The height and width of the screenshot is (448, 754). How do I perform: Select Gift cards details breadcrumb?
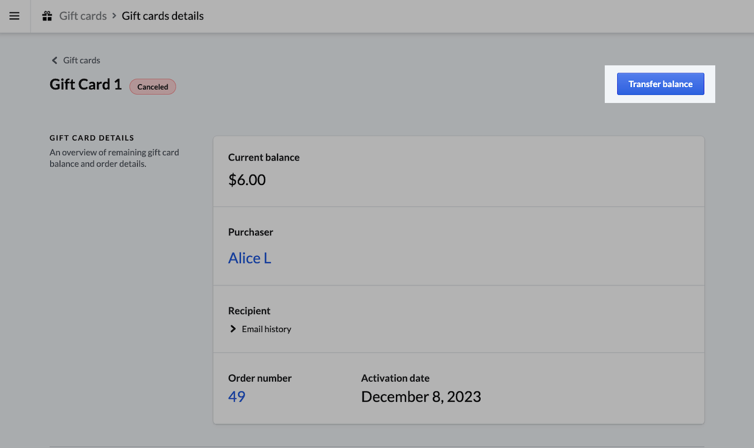[162, 16]
